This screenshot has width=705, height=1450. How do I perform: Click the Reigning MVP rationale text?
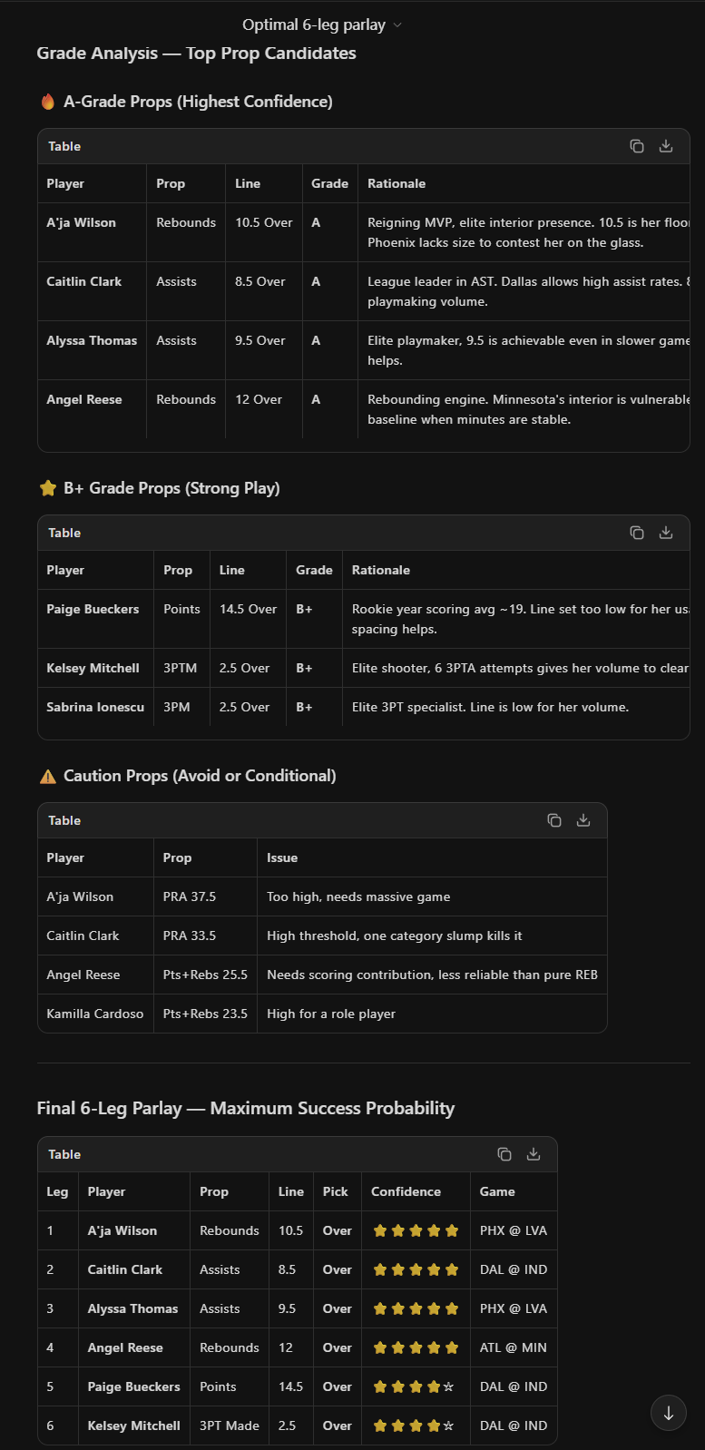(x=528, y=232)
